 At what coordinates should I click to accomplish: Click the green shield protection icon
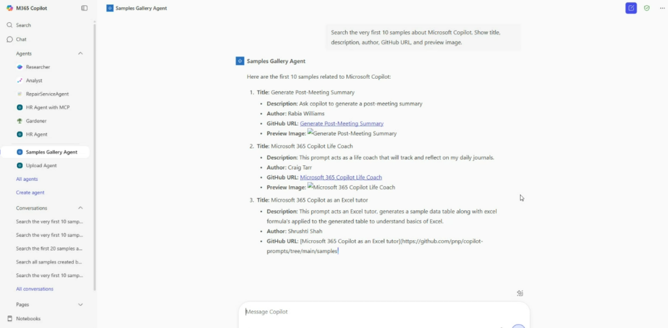tap(646, 8)
